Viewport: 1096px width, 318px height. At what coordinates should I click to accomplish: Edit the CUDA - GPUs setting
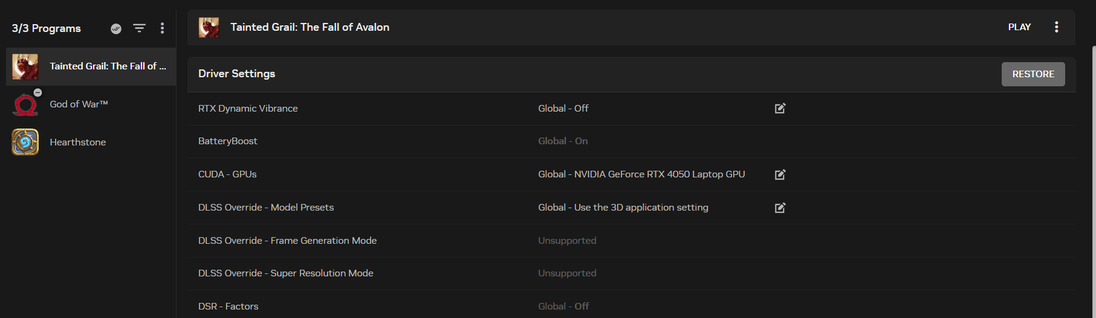pyautogui.click(x=780, y=174)
